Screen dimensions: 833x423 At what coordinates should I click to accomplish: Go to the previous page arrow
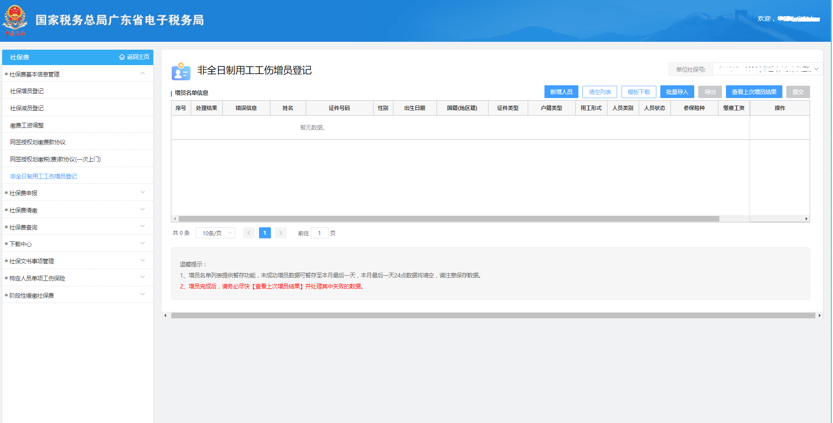click(249, 233)
